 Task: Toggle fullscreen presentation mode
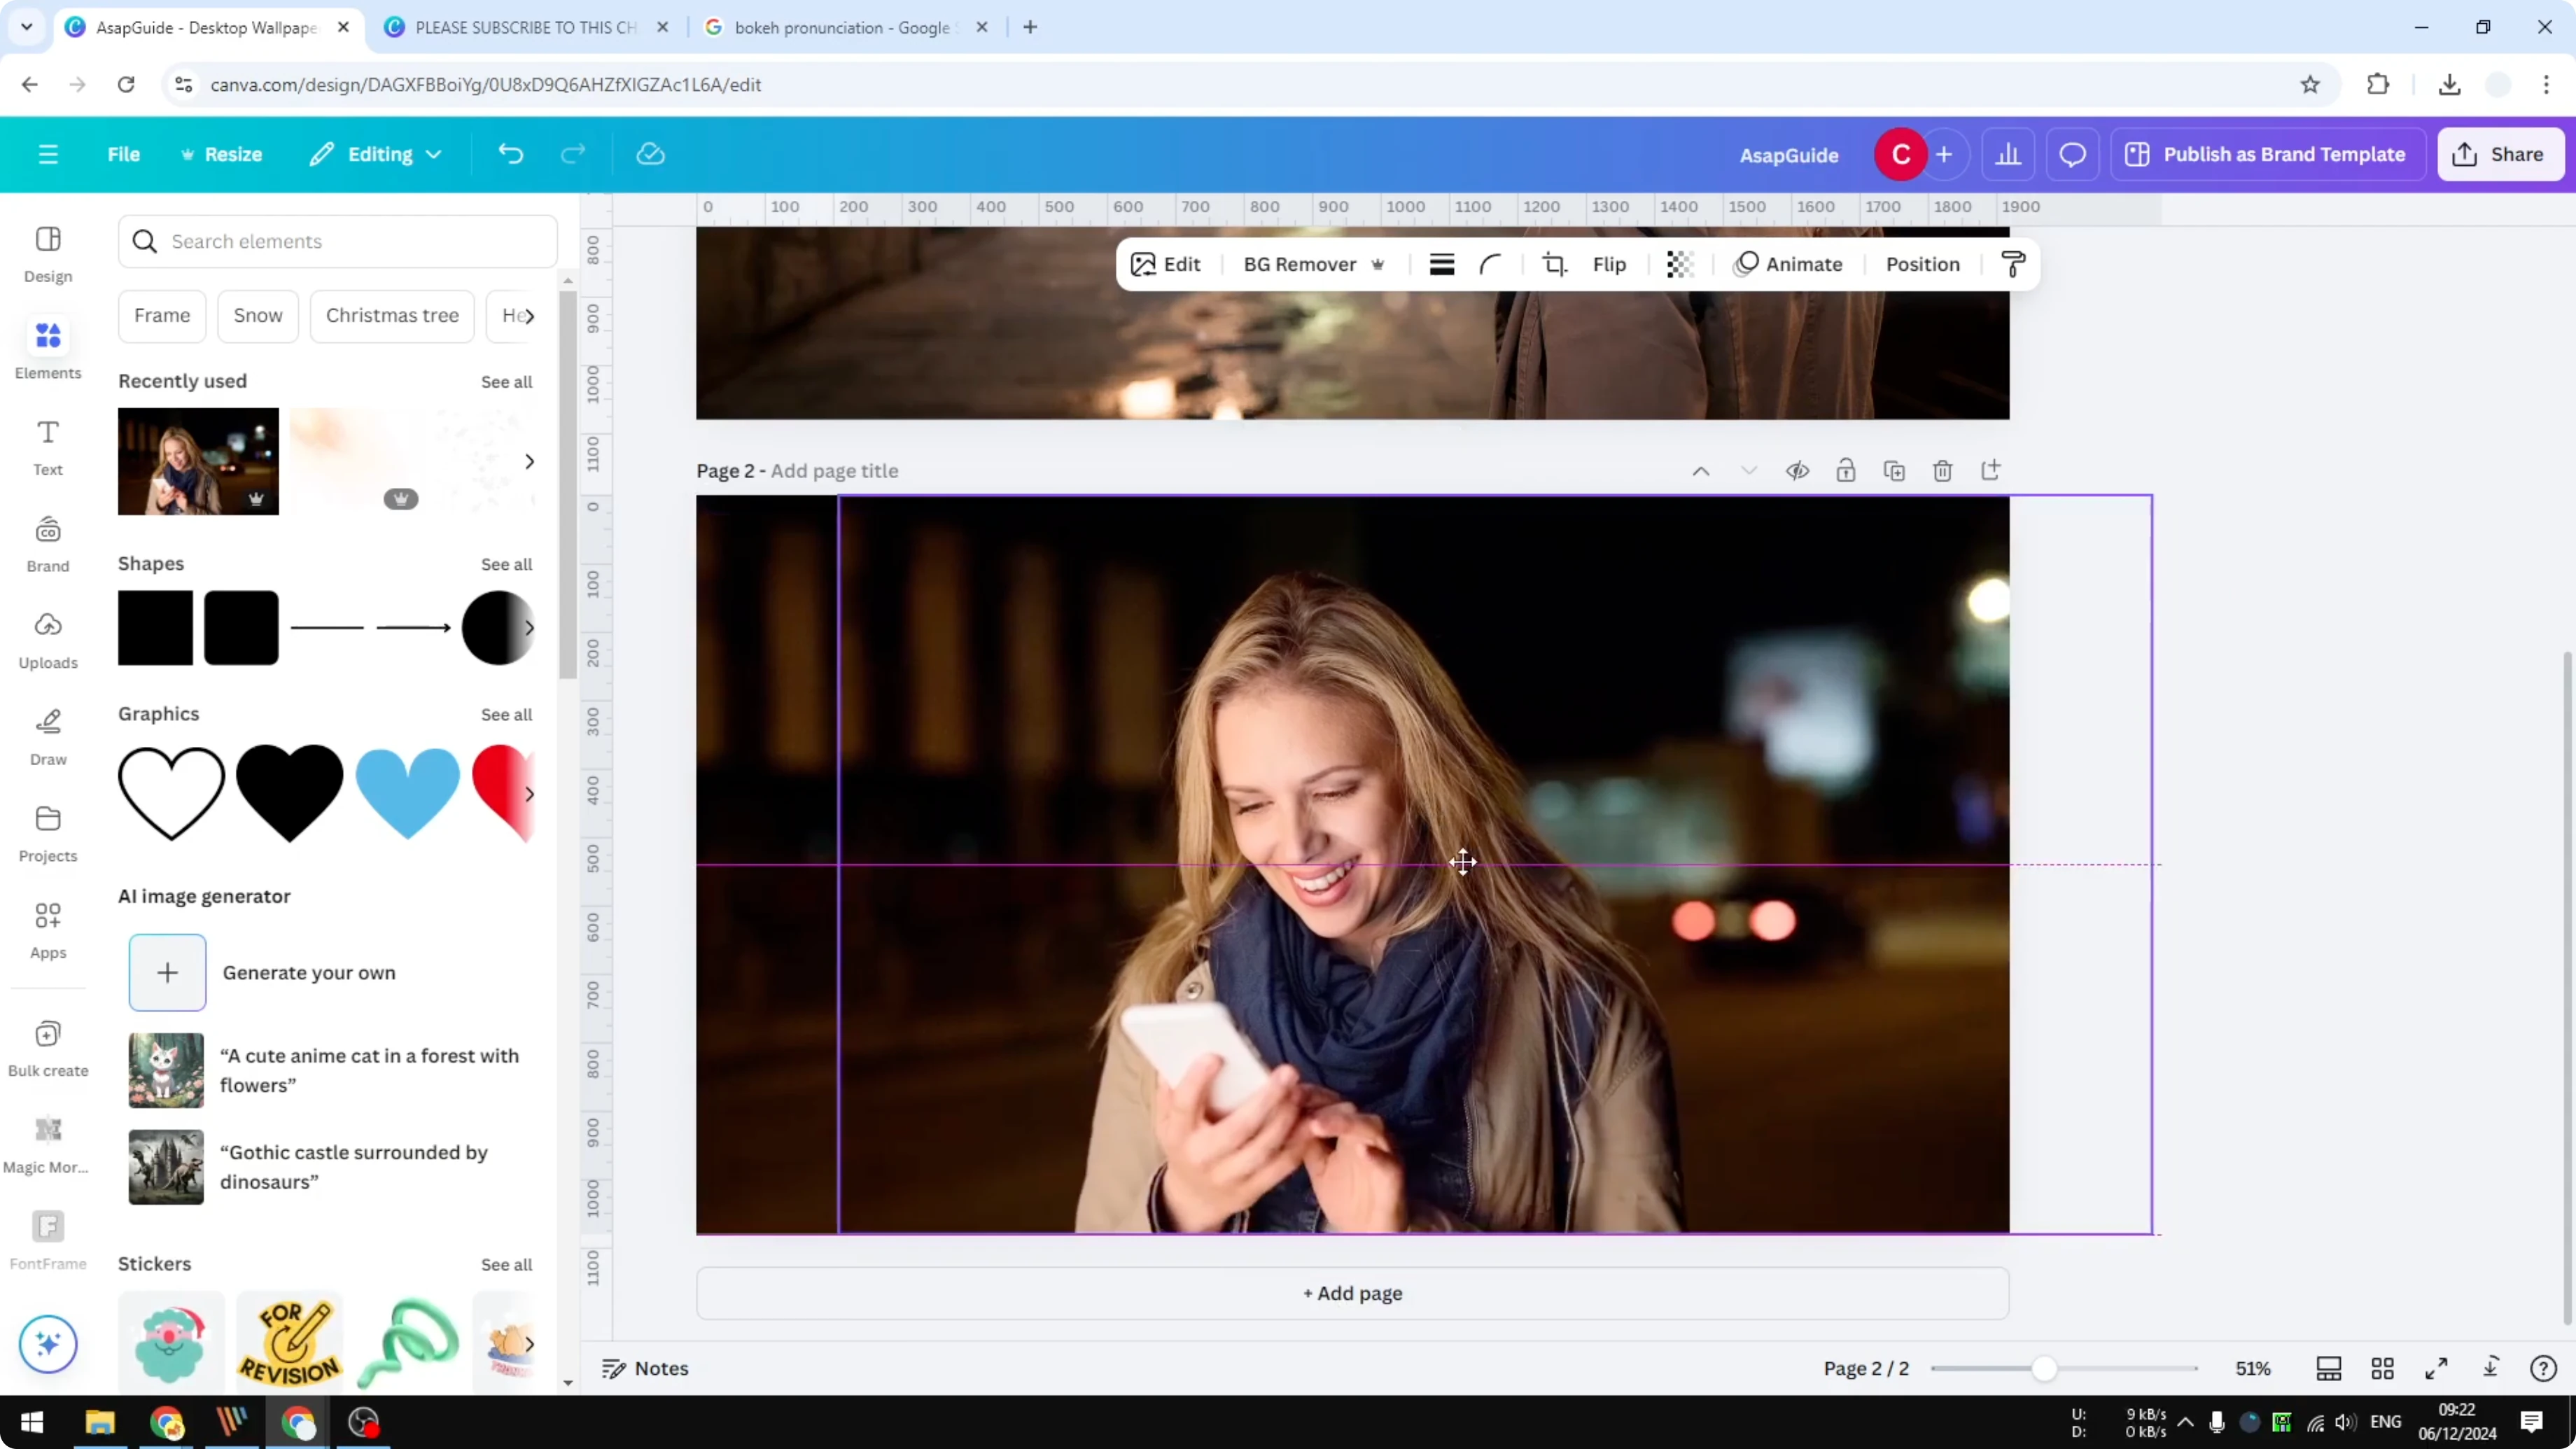coord(2437,1368)
